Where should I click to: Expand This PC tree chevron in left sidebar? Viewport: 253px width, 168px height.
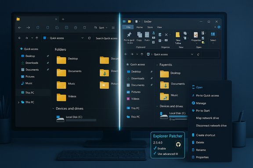18,102
